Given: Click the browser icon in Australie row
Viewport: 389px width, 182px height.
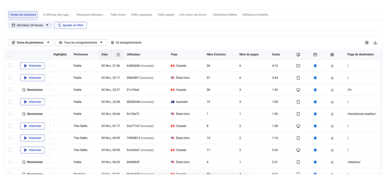Looking at the screenshot, I should click(x=315, y=102).
